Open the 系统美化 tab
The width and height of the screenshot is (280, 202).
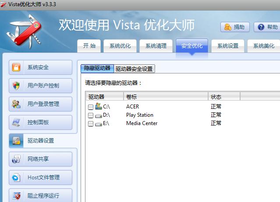[264, 46]
